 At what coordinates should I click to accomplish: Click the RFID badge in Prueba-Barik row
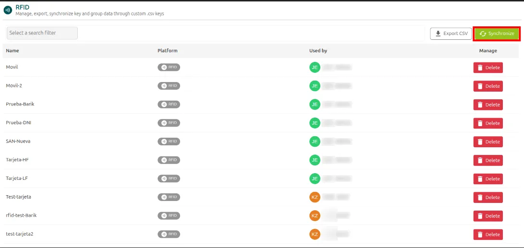tap(169, 104)
